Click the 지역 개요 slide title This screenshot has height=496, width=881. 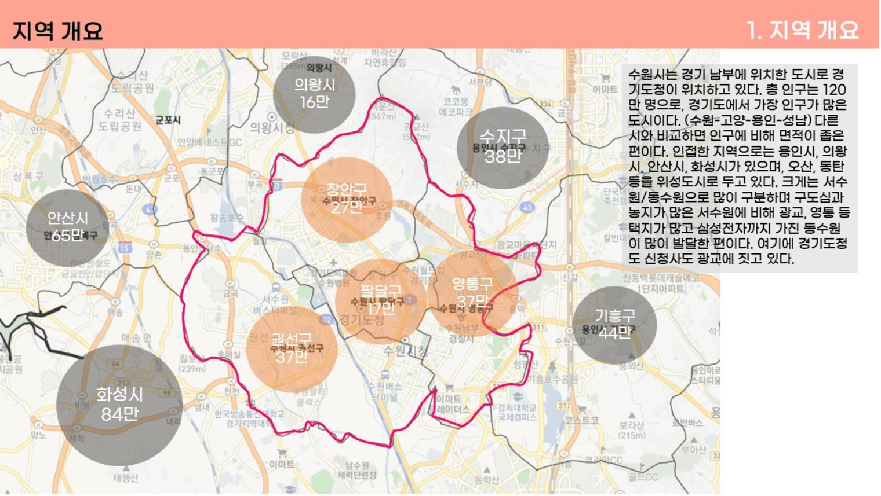[x=58, y=31]
